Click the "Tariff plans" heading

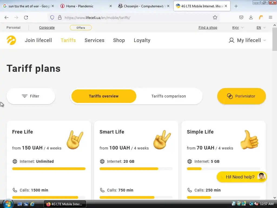pyautogui.click(x=34, y=69)
